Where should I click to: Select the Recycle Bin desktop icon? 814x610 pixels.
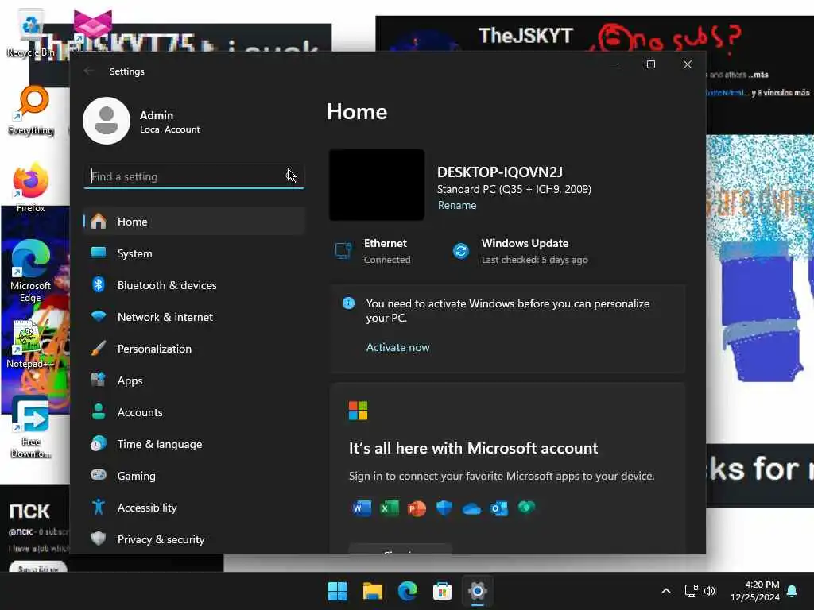pyautogui.click(x=31, y=33)
